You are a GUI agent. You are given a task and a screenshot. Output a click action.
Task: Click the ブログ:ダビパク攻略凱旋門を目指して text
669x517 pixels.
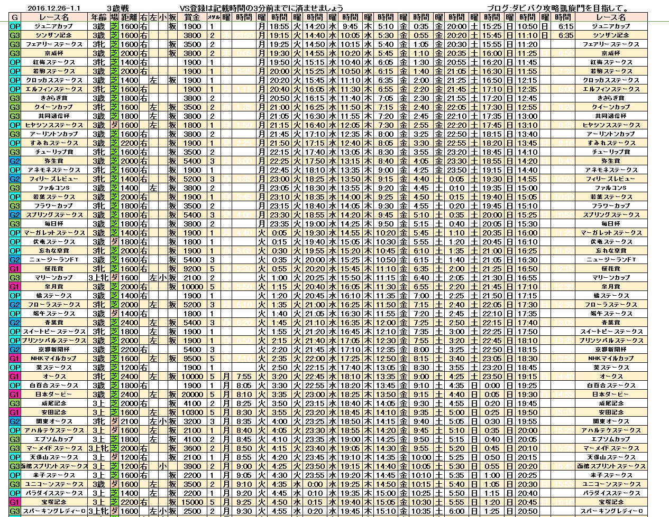[557, 8]
